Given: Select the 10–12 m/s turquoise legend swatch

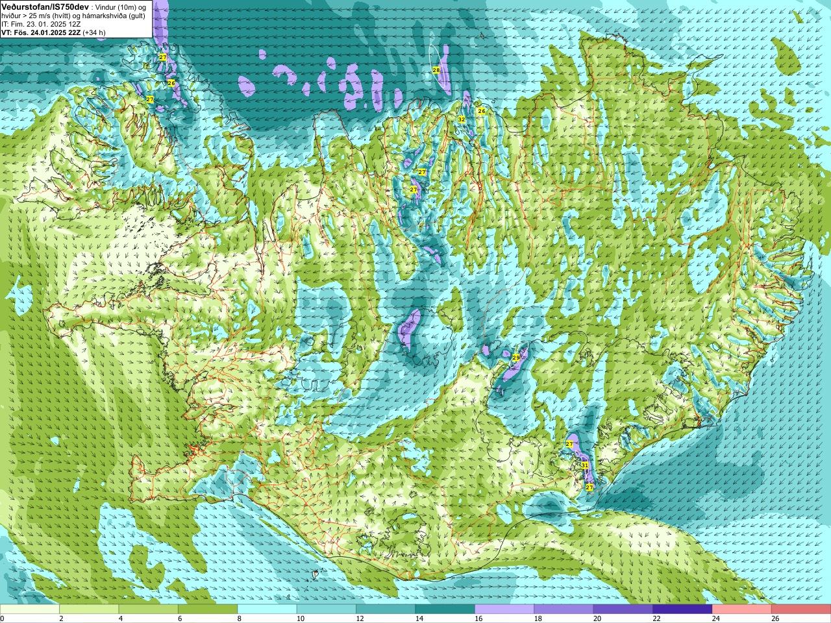Looking at the screenshot, I should coord(327,610).
